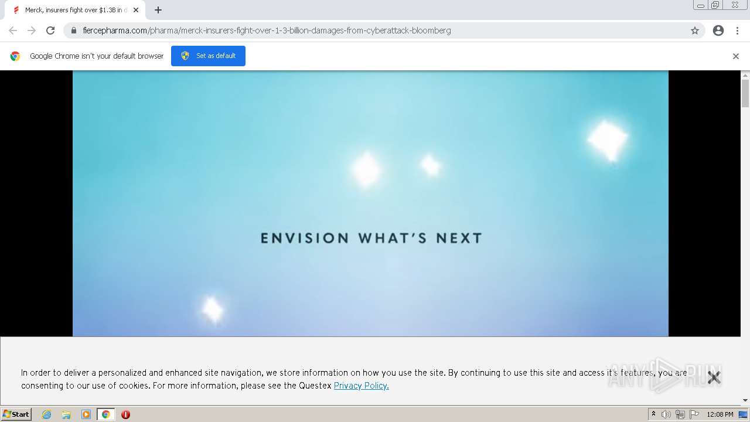Open the media player taskbar icon
750x422 pixels.
pos(86,414)
